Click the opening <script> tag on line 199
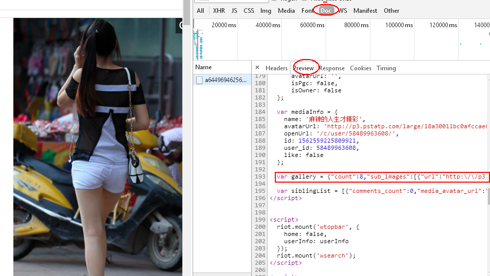 [x=284, y=220]
